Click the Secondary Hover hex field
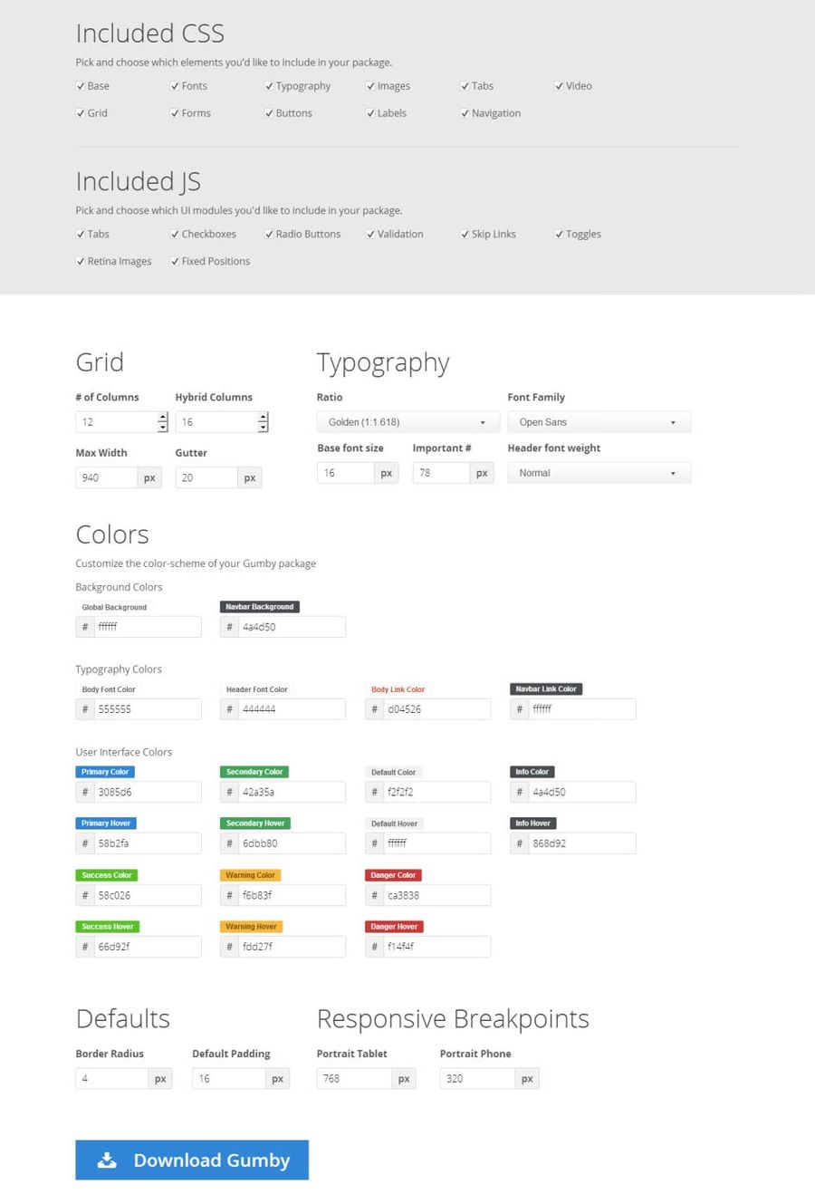Screen dimensions: 815x1204 coord(292,843)
